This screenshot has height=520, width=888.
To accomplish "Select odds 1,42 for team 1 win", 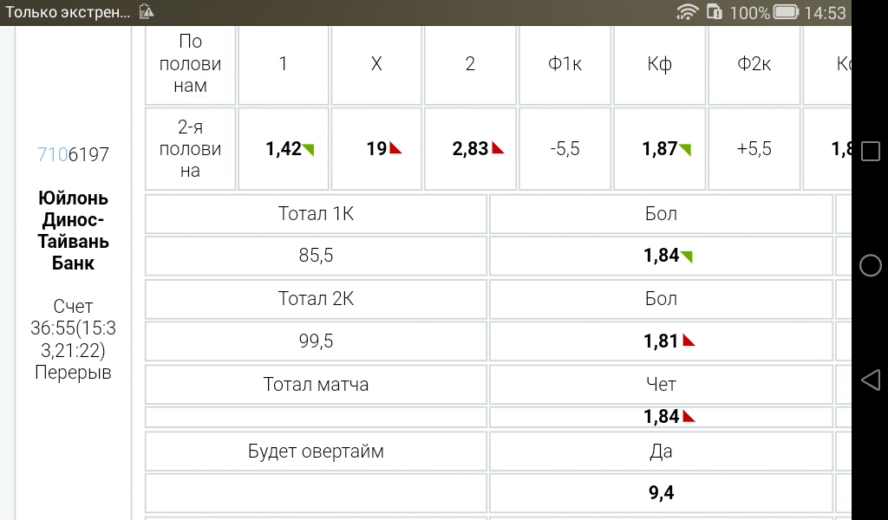I will pos(284,149).
